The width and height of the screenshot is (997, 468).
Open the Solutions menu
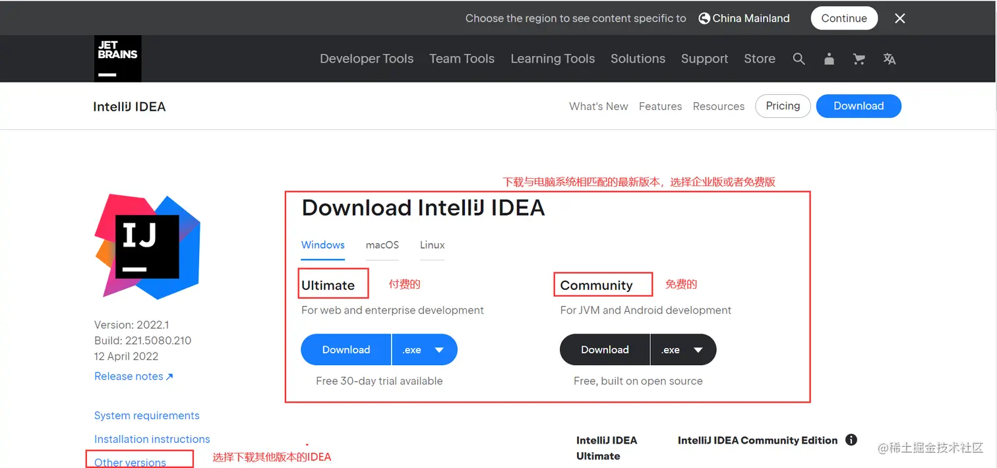638,59
